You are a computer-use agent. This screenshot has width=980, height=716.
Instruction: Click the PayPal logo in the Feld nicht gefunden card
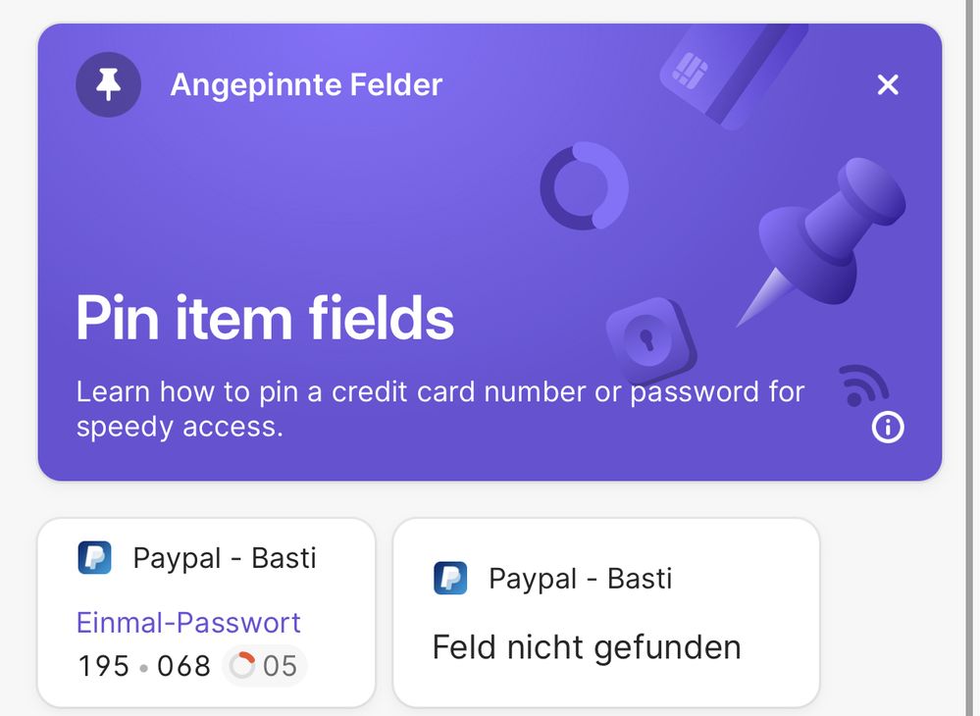450,578
